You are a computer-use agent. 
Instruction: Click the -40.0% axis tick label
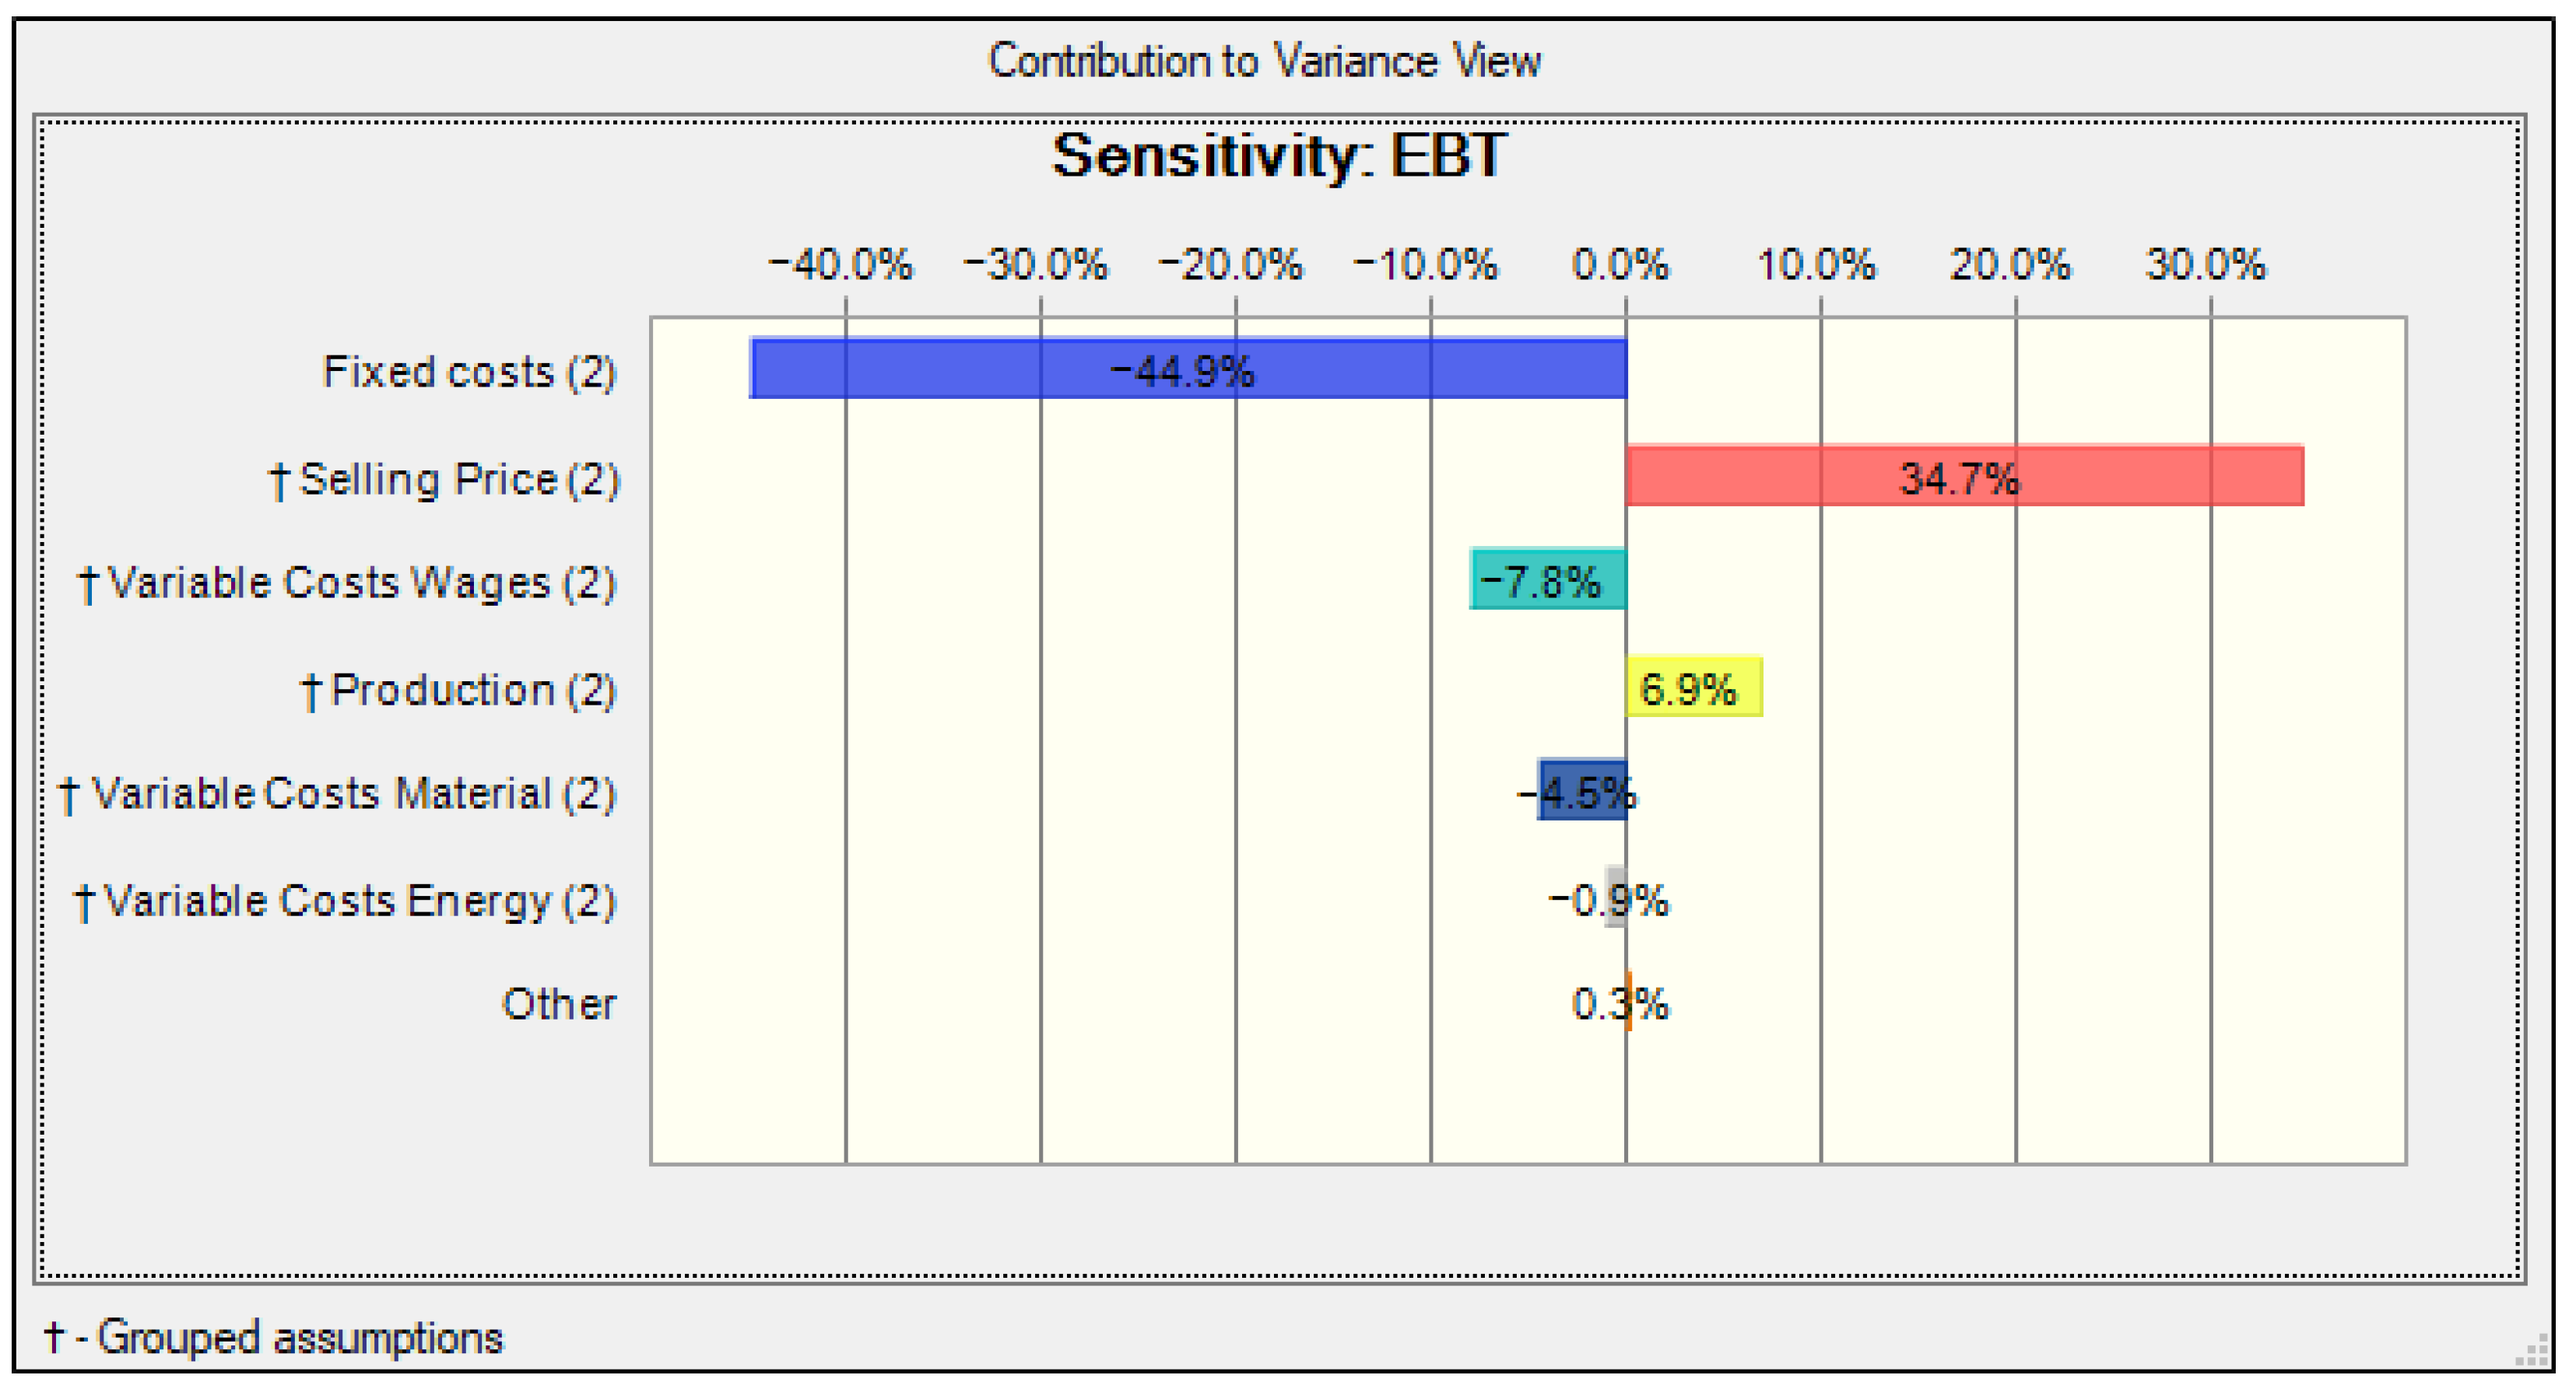pos(840,266)
